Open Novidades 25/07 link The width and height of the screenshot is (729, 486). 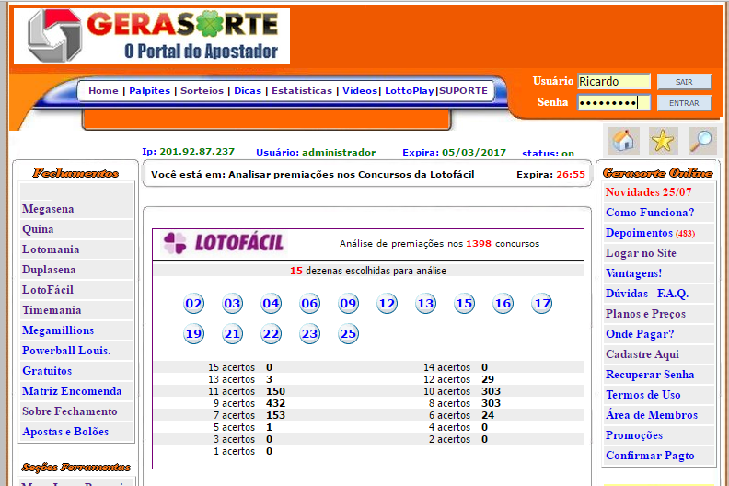pos(649,192)
